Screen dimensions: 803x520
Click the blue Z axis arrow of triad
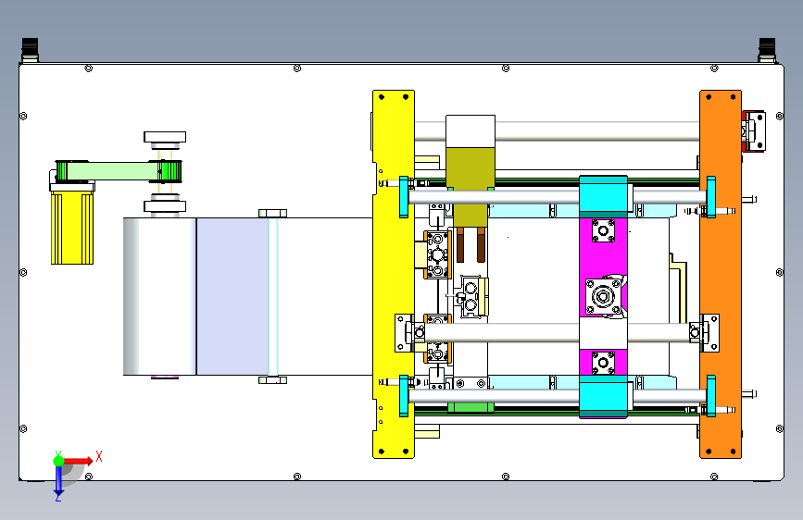pyautogui.click(x=58, y=482)
